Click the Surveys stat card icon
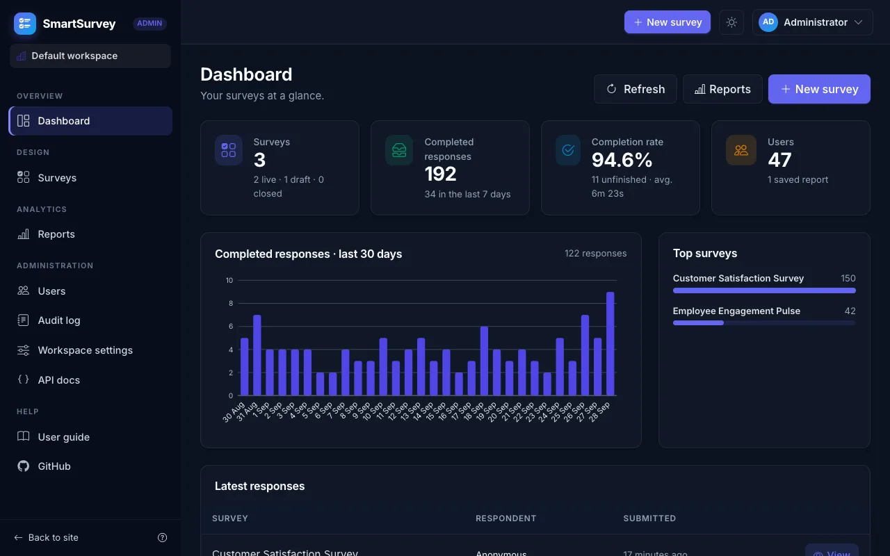Image resolution: width=890 pixels, height=556 pixels. [229, 150]
